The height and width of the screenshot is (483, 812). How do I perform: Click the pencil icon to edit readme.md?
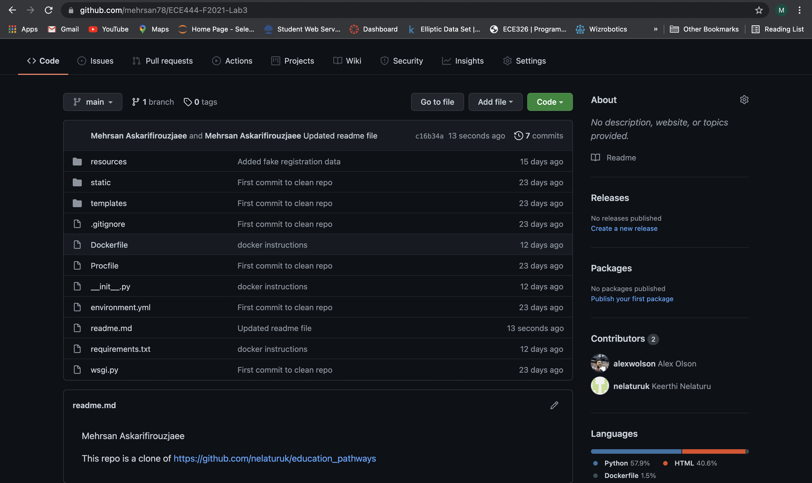(554, 405)
